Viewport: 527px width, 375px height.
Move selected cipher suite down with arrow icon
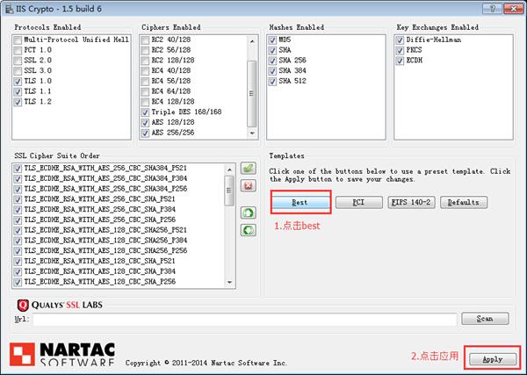coord(248,229)
